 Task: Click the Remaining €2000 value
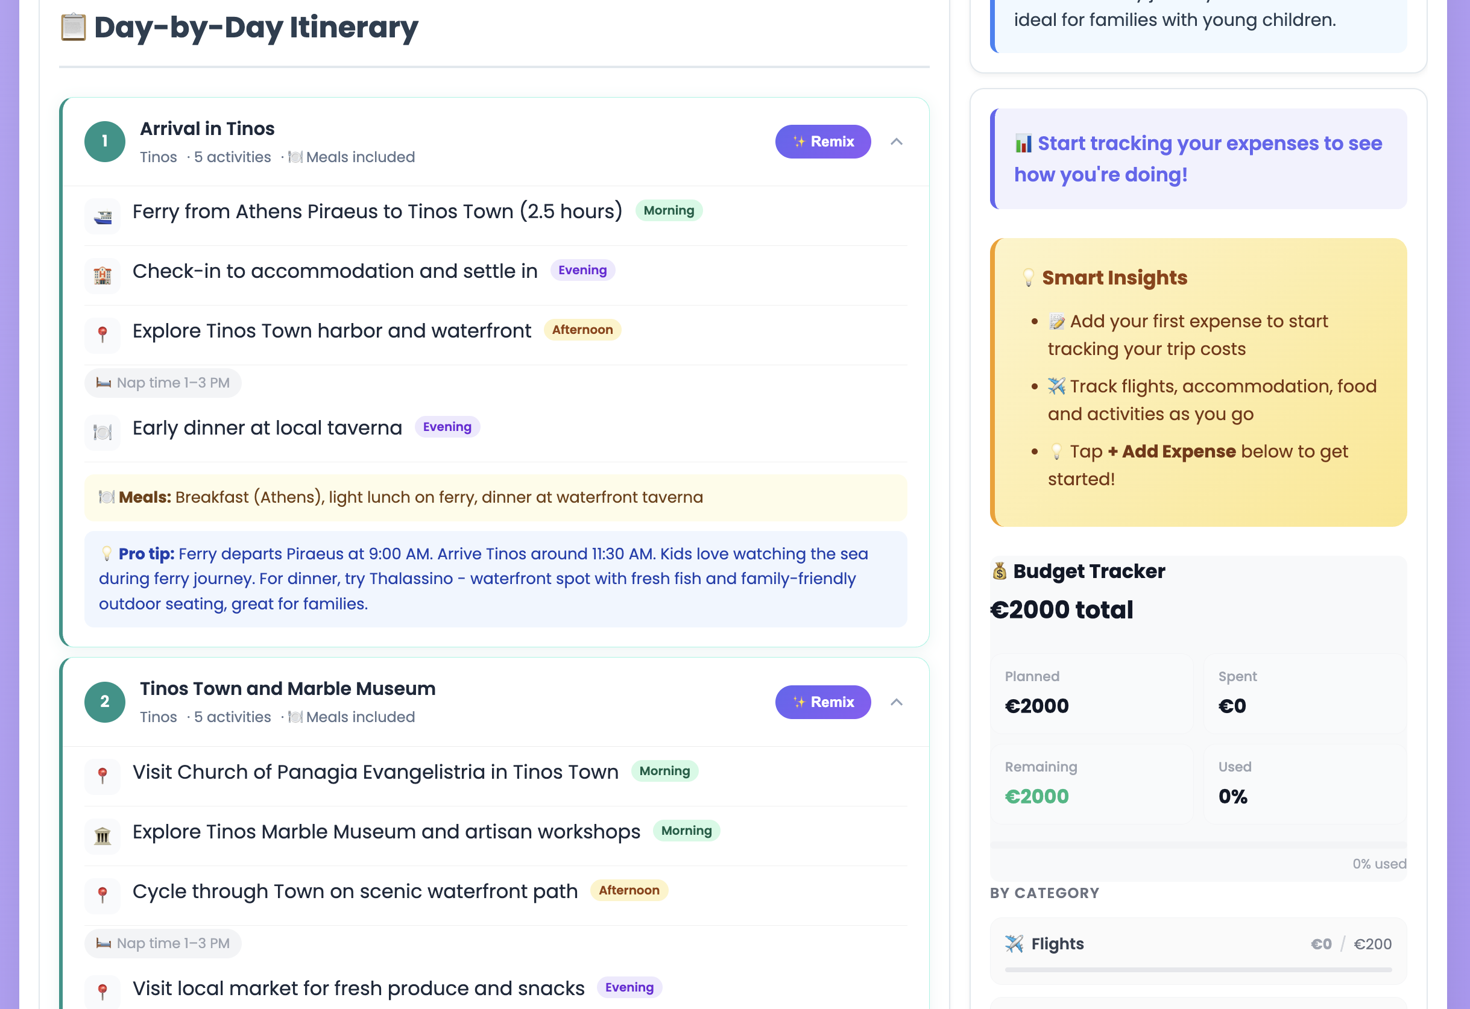coord(1036,797)
